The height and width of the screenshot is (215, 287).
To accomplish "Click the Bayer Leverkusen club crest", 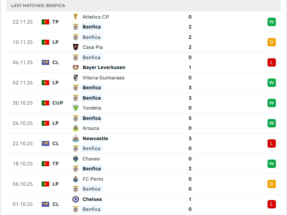I will tap(76, 67).
